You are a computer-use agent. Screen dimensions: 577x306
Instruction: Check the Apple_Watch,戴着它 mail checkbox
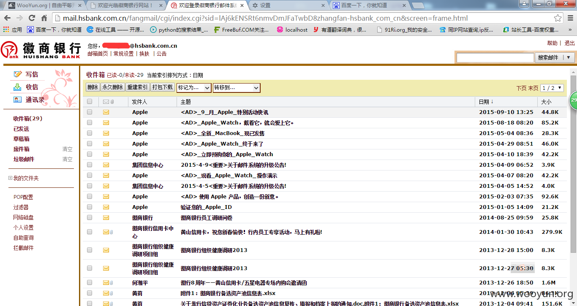(90, 123)
